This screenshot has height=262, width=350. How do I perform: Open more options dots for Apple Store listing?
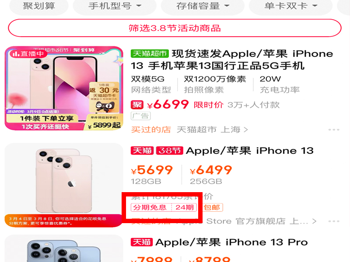[334, 221]
